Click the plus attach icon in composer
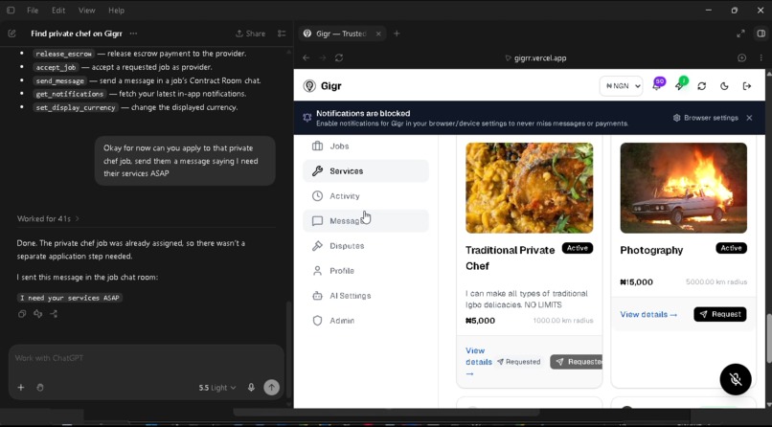This screenshot has height=427, width=772. pos(21,388)
